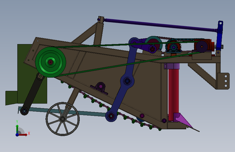Pick the purple bolt near the red cylinder base
This screenshot has height=152, width=235.
click(164, 121)
